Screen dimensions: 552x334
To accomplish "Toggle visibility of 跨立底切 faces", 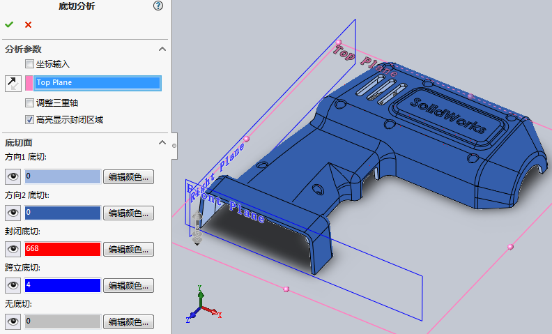I will coord(13,285).
